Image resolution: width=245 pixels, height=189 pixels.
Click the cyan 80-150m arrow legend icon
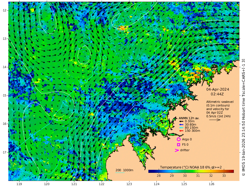tap(181, 128)
